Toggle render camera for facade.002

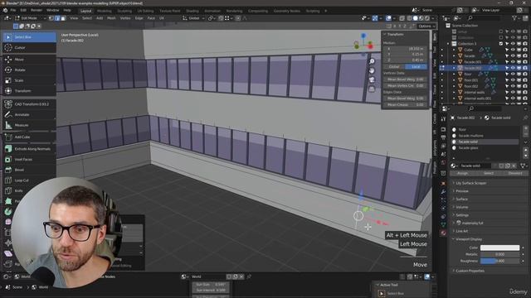525,68
